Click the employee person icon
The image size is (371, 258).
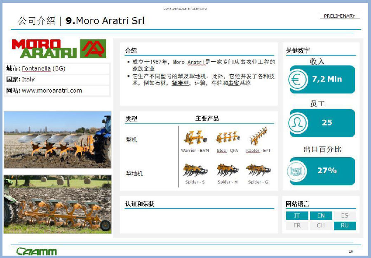pos(298,123)
